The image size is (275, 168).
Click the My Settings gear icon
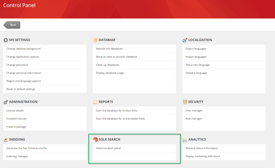[6, 40]
